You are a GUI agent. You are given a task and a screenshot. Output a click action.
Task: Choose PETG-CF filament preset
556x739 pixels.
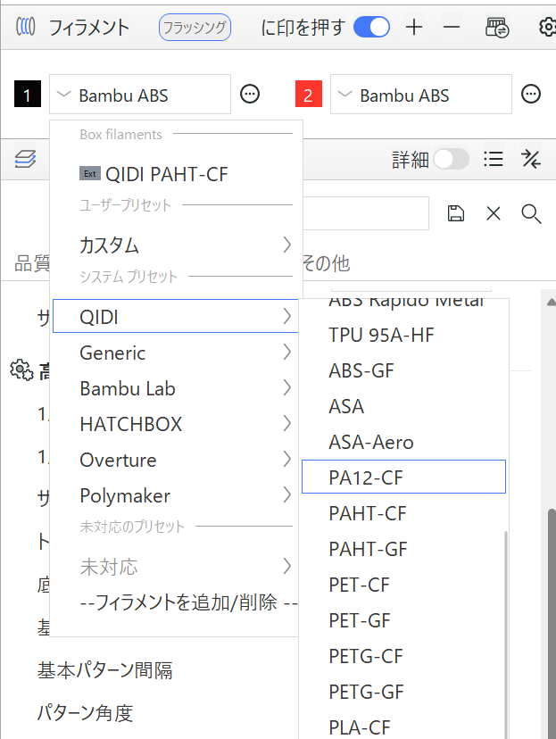(x=366, y=656)
